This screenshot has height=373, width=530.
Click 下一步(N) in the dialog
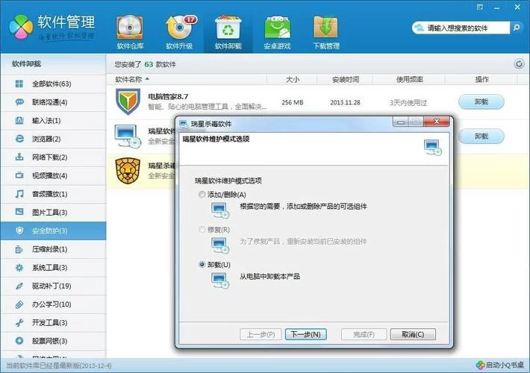[306, 334]
